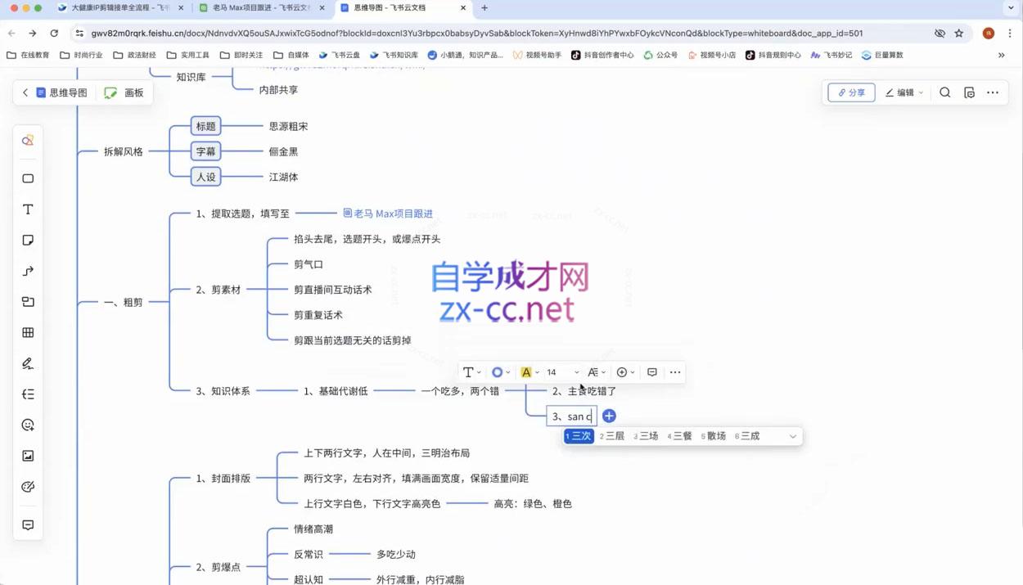Click the 分享 share button
This screenshot has height=585, width=1023.
851,92
